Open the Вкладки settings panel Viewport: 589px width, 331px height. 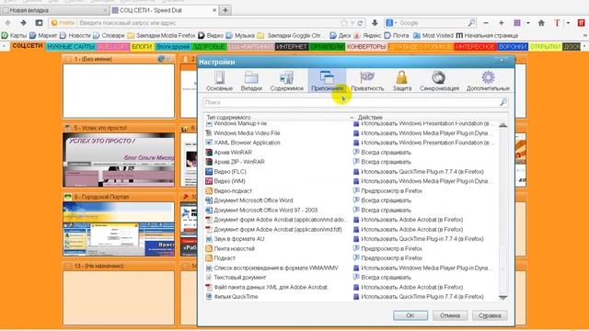tap(251, 81)
